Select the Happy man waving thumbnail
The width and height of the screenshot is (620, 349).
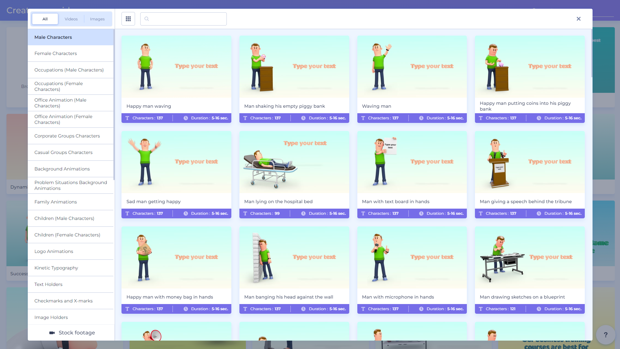(176, 66)
